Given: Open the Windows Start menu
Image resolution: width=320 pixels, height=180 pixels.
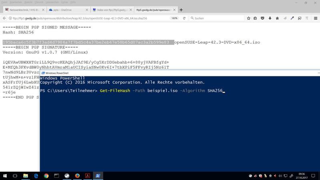Looking at the screenshot, I should coord(5,176).
